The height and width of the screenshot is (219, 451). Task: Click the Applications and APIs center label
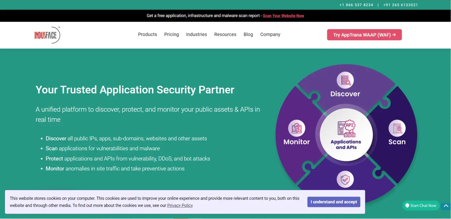coord(346,144)
